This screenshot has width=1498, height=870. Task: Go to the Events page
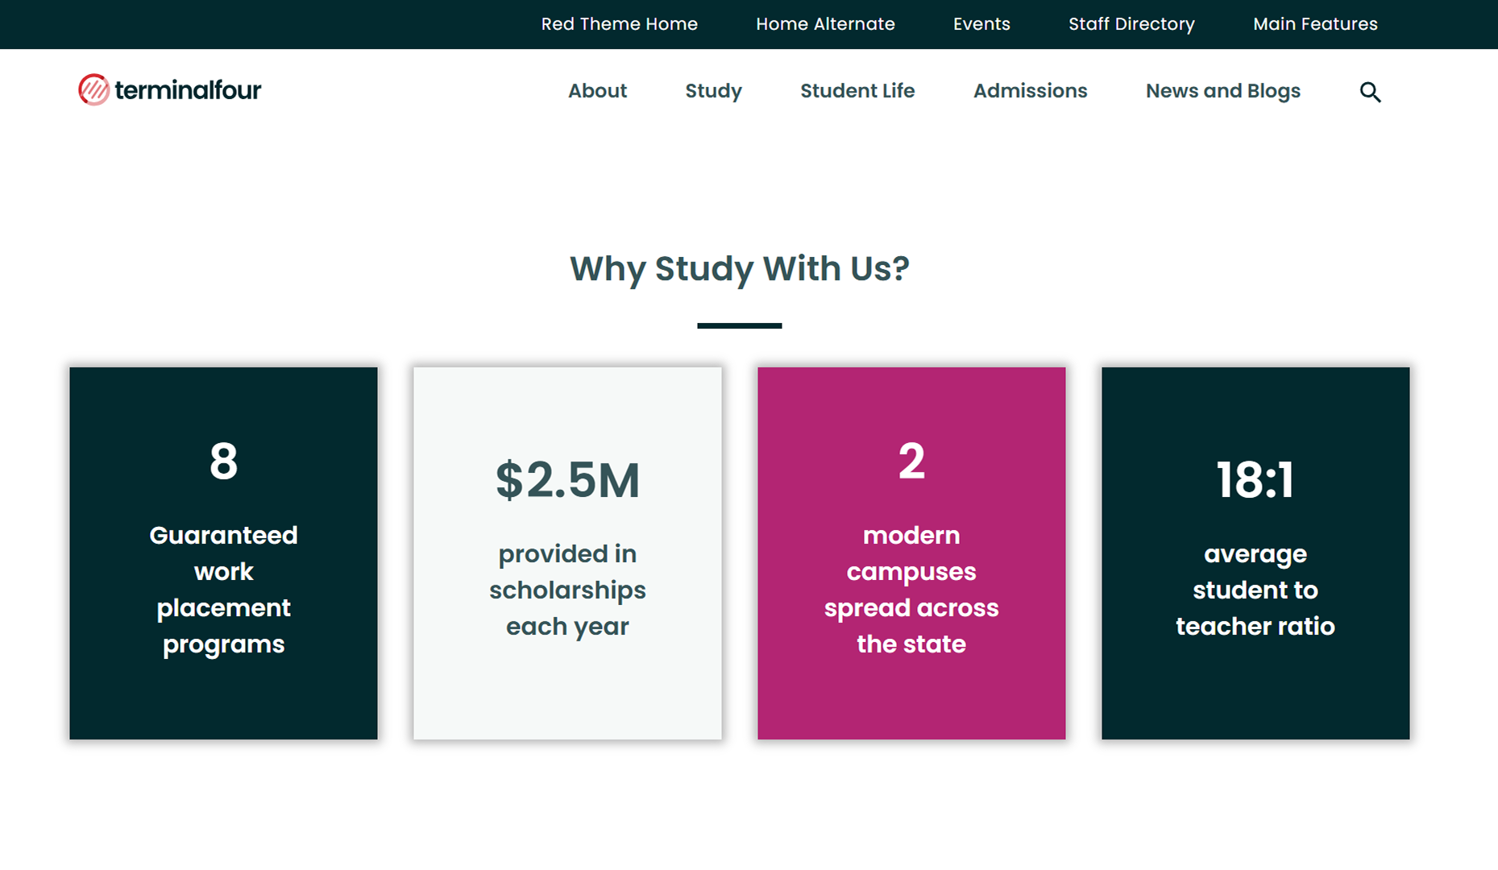tap(981, 24)
